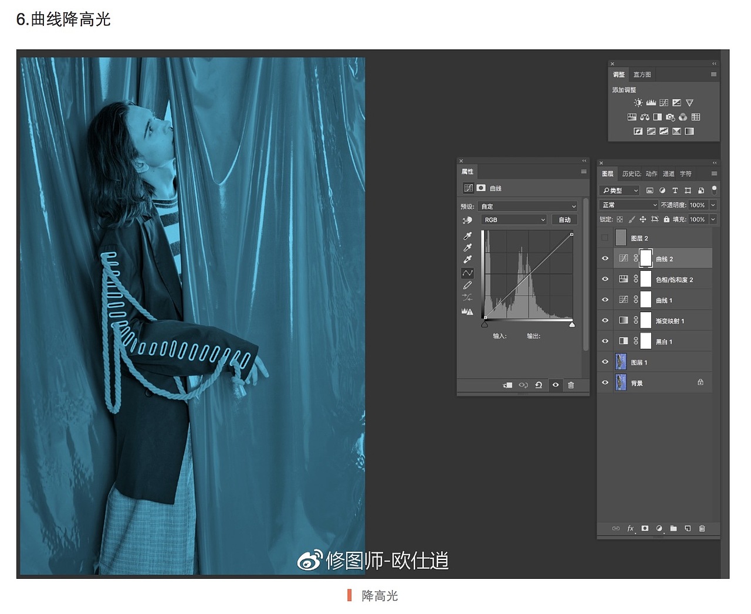The height and width of the screenshot is (614, 751).
Task: Add a Levels adjustment from the adjustments panel
Action: click(x=651, y=103)
